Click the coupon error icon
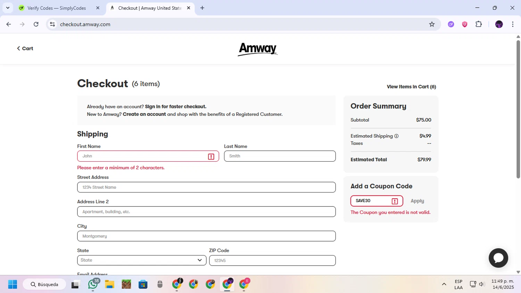Image resolution: width=521 pixels, height=293 pixels. [x=395, y=201]
